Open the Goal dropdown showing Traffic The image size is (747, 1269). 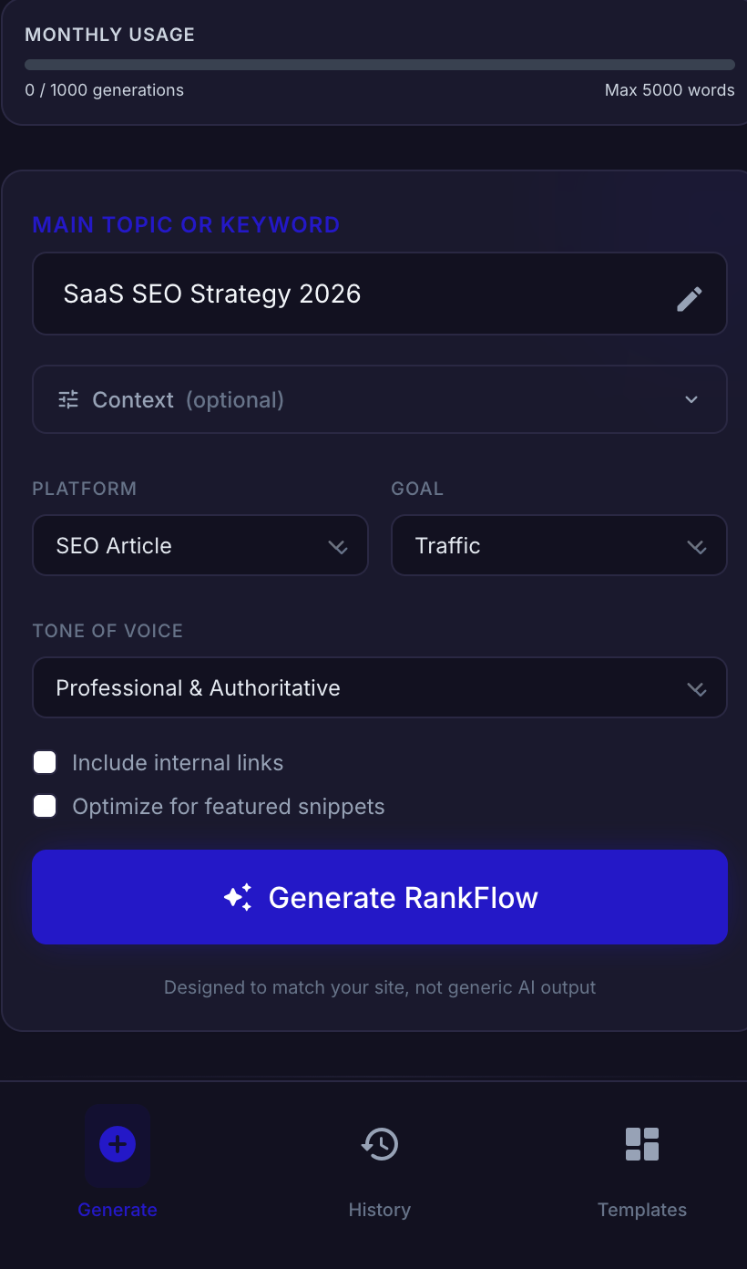coord(558,545)
